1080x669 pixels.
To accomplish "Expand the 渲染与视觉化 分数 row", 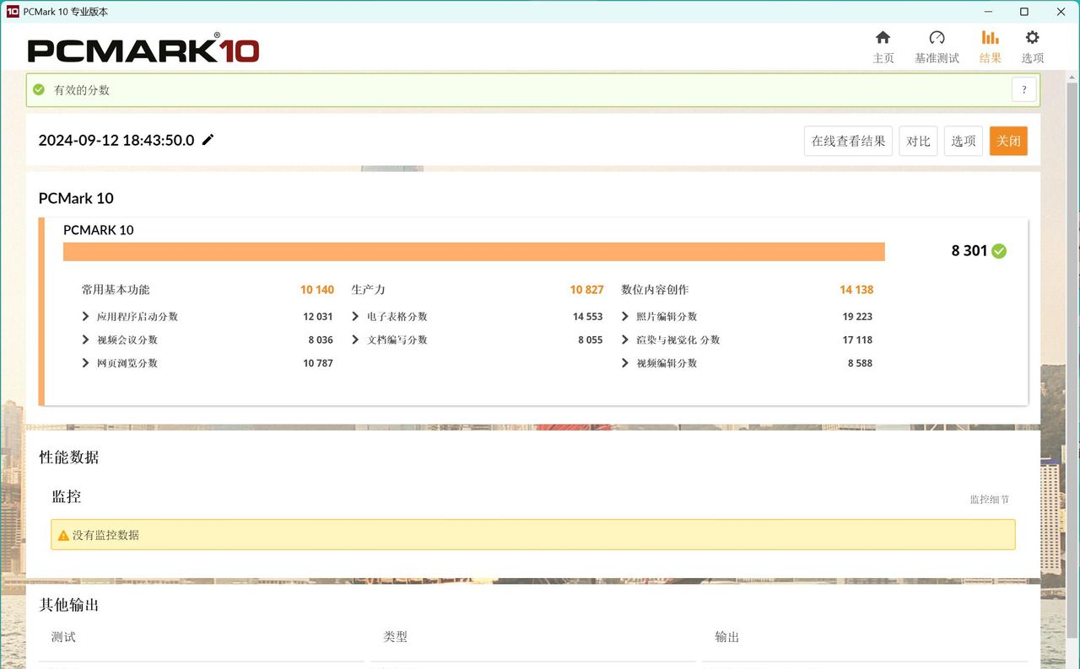I will click(x=625, y=340).
